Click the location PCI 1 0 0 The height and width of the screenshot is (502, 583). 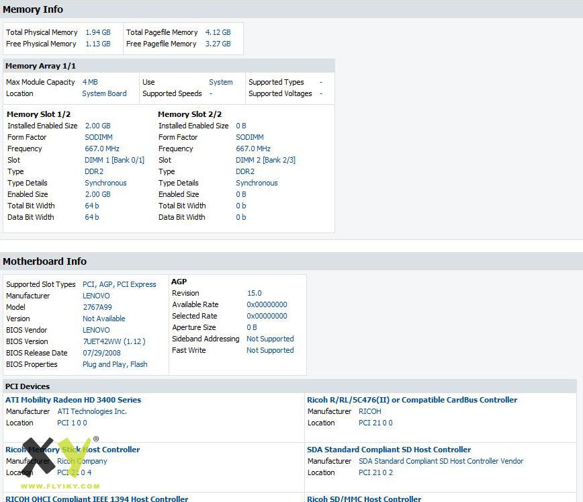coord(72,423)
